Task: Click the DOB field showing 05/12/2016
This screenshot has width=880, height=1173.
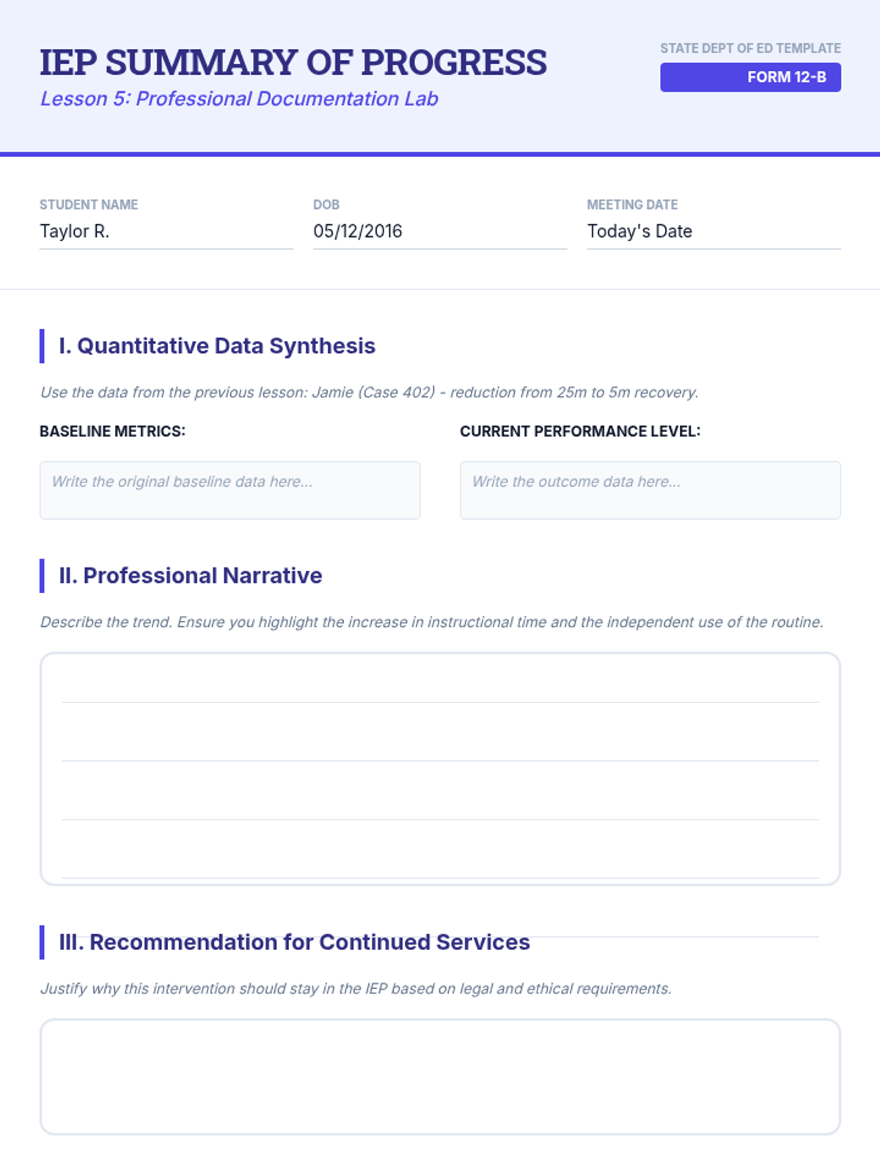Action: click(x=440, y=232)
